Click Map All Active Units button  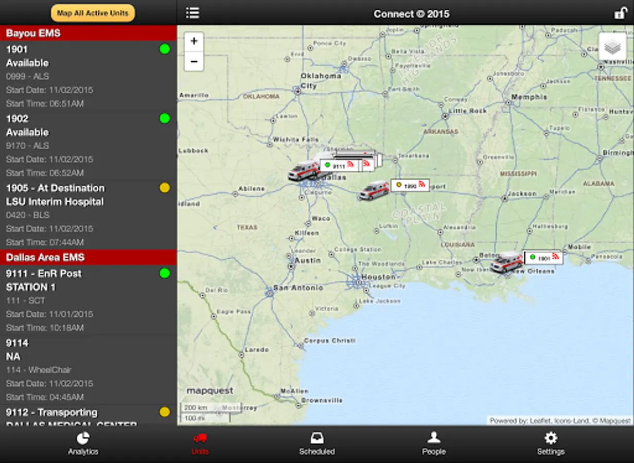click(93, 13)
